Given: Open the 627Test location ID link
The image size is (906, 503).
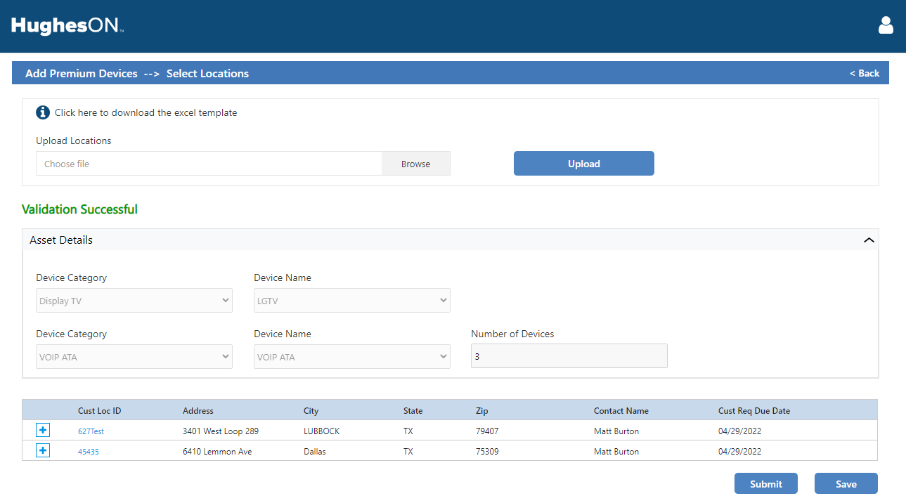Looking at the screenshot, I should click(x=91, y=431).
